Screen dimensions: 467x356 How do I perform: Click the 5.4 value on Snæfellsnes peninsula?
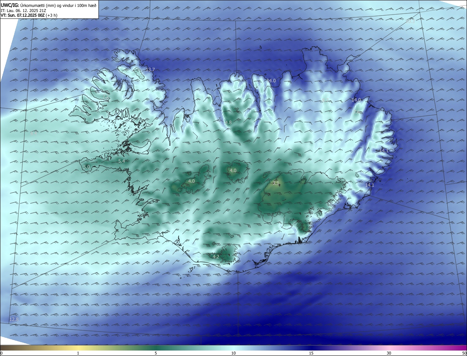pyautogui.click(x=122, y=161)
